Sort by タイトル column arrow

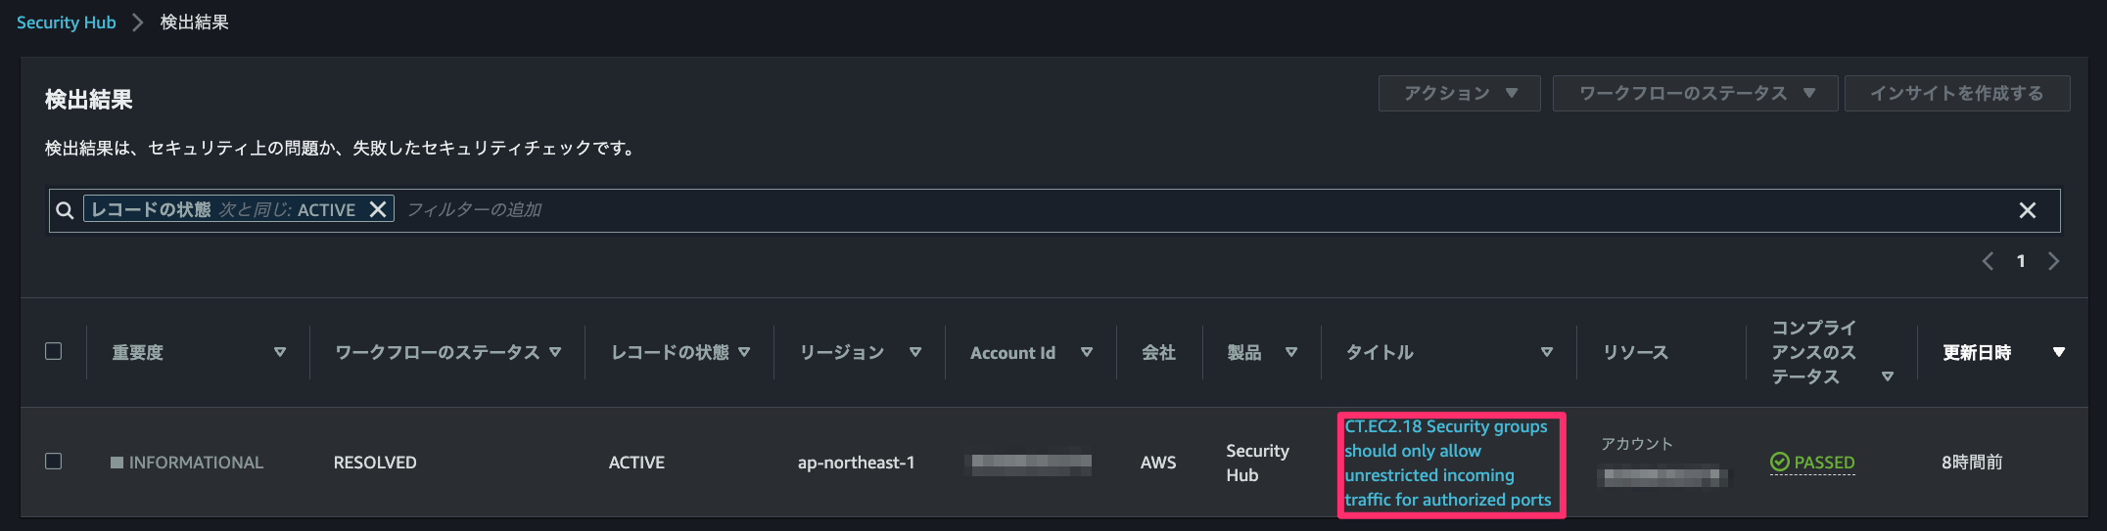tap(1547, 352)
